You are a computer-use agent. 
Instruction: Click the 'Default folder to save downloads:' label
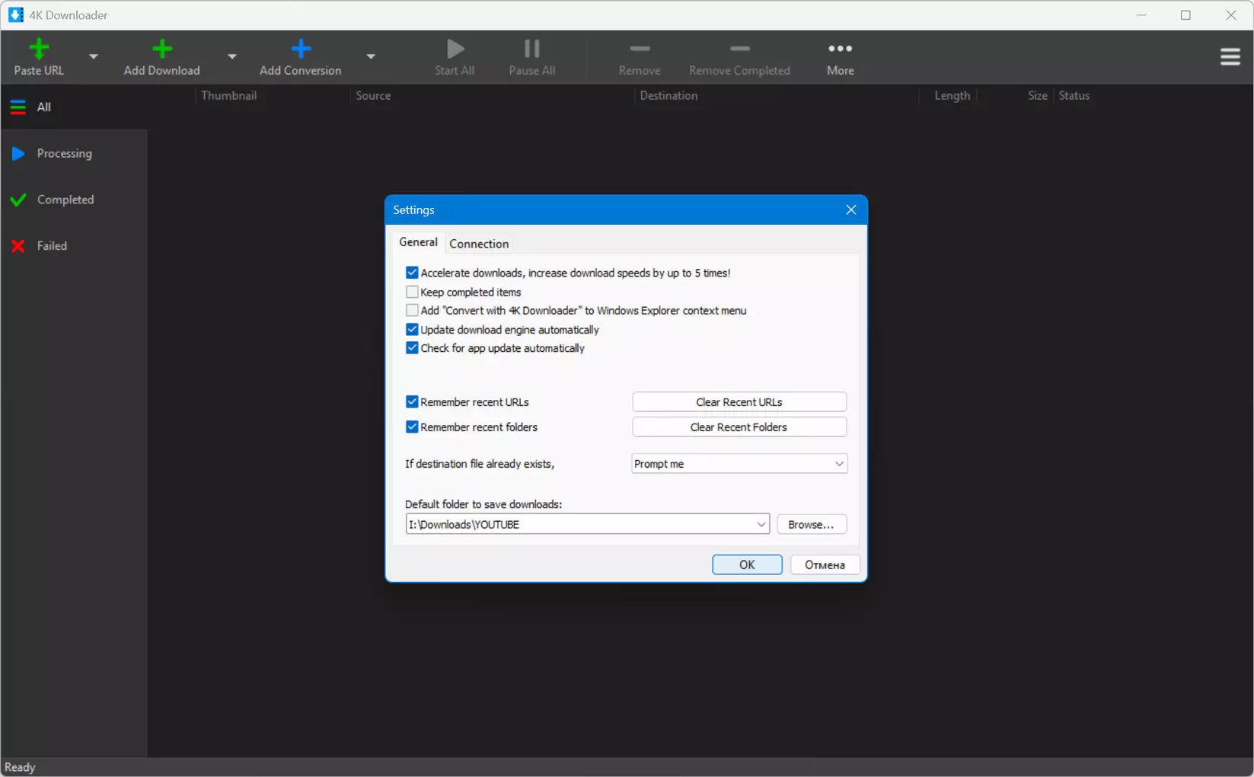(x=483, y=504)
